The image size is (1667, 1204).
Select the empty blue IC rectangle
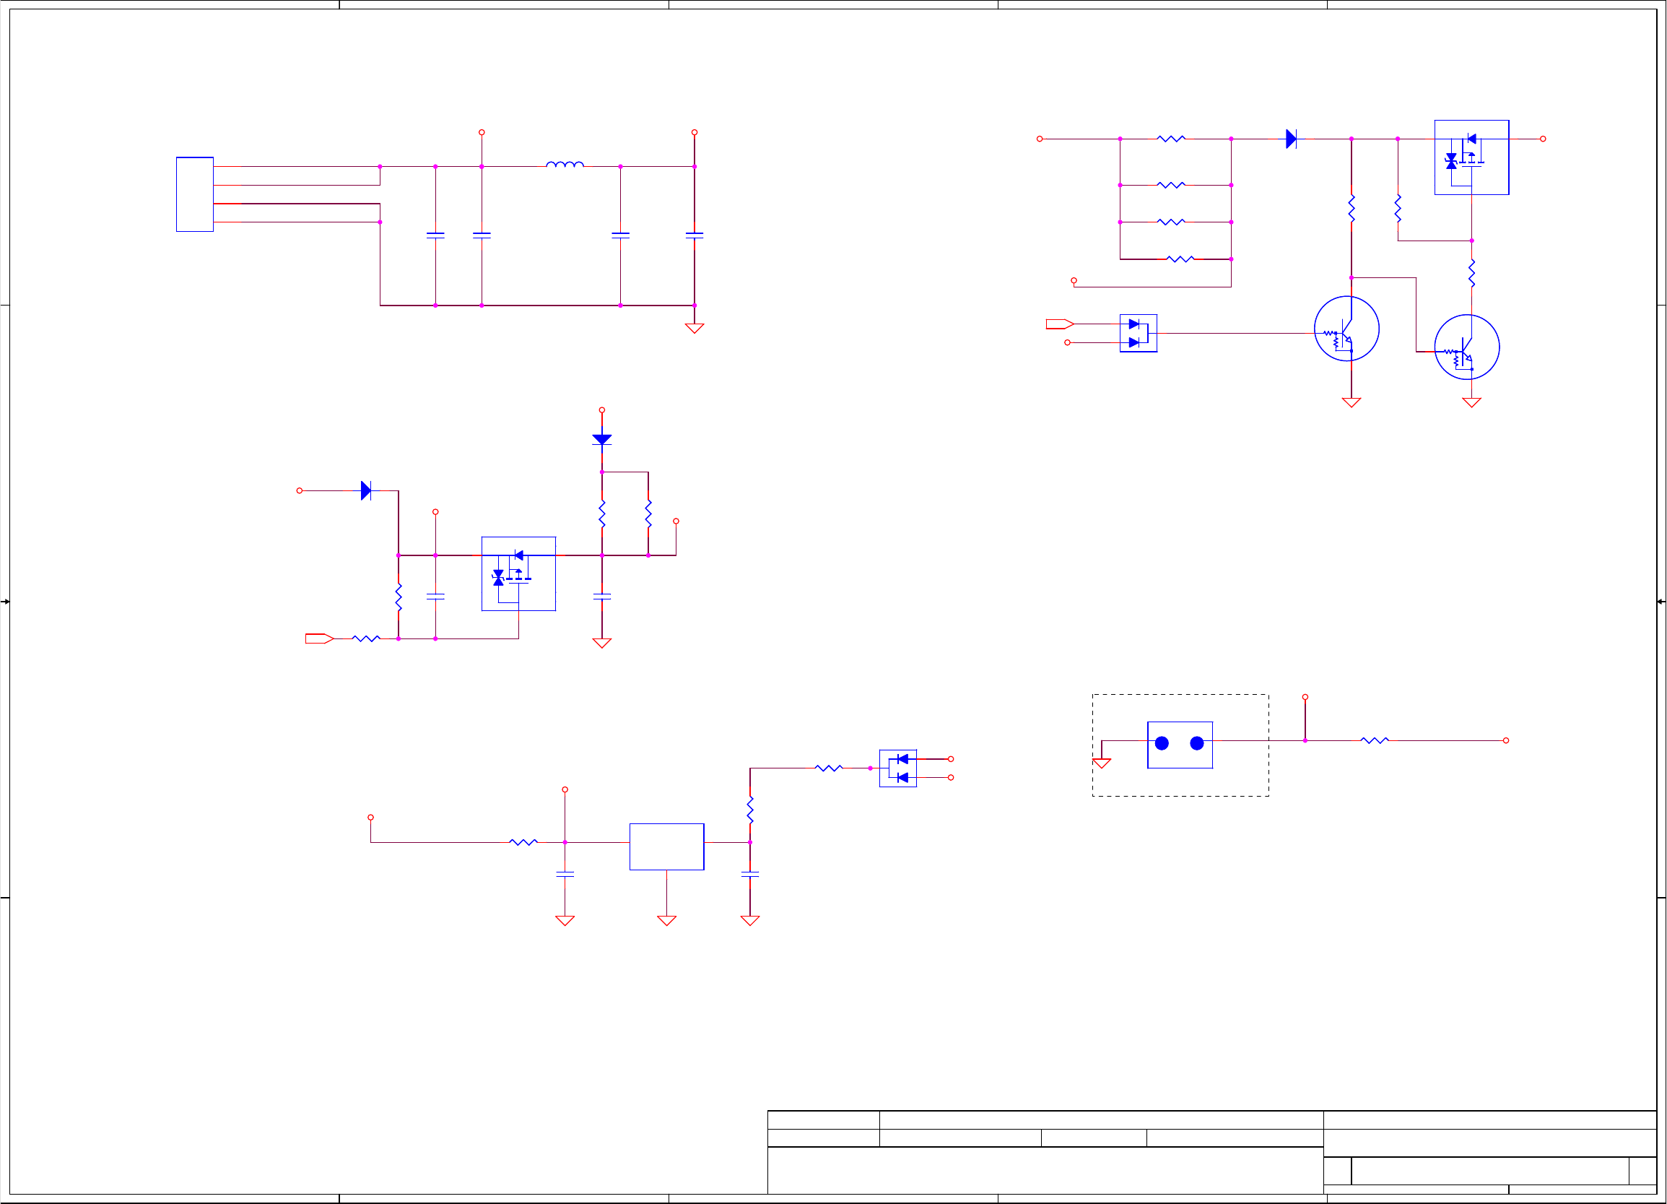coord(666,846)
